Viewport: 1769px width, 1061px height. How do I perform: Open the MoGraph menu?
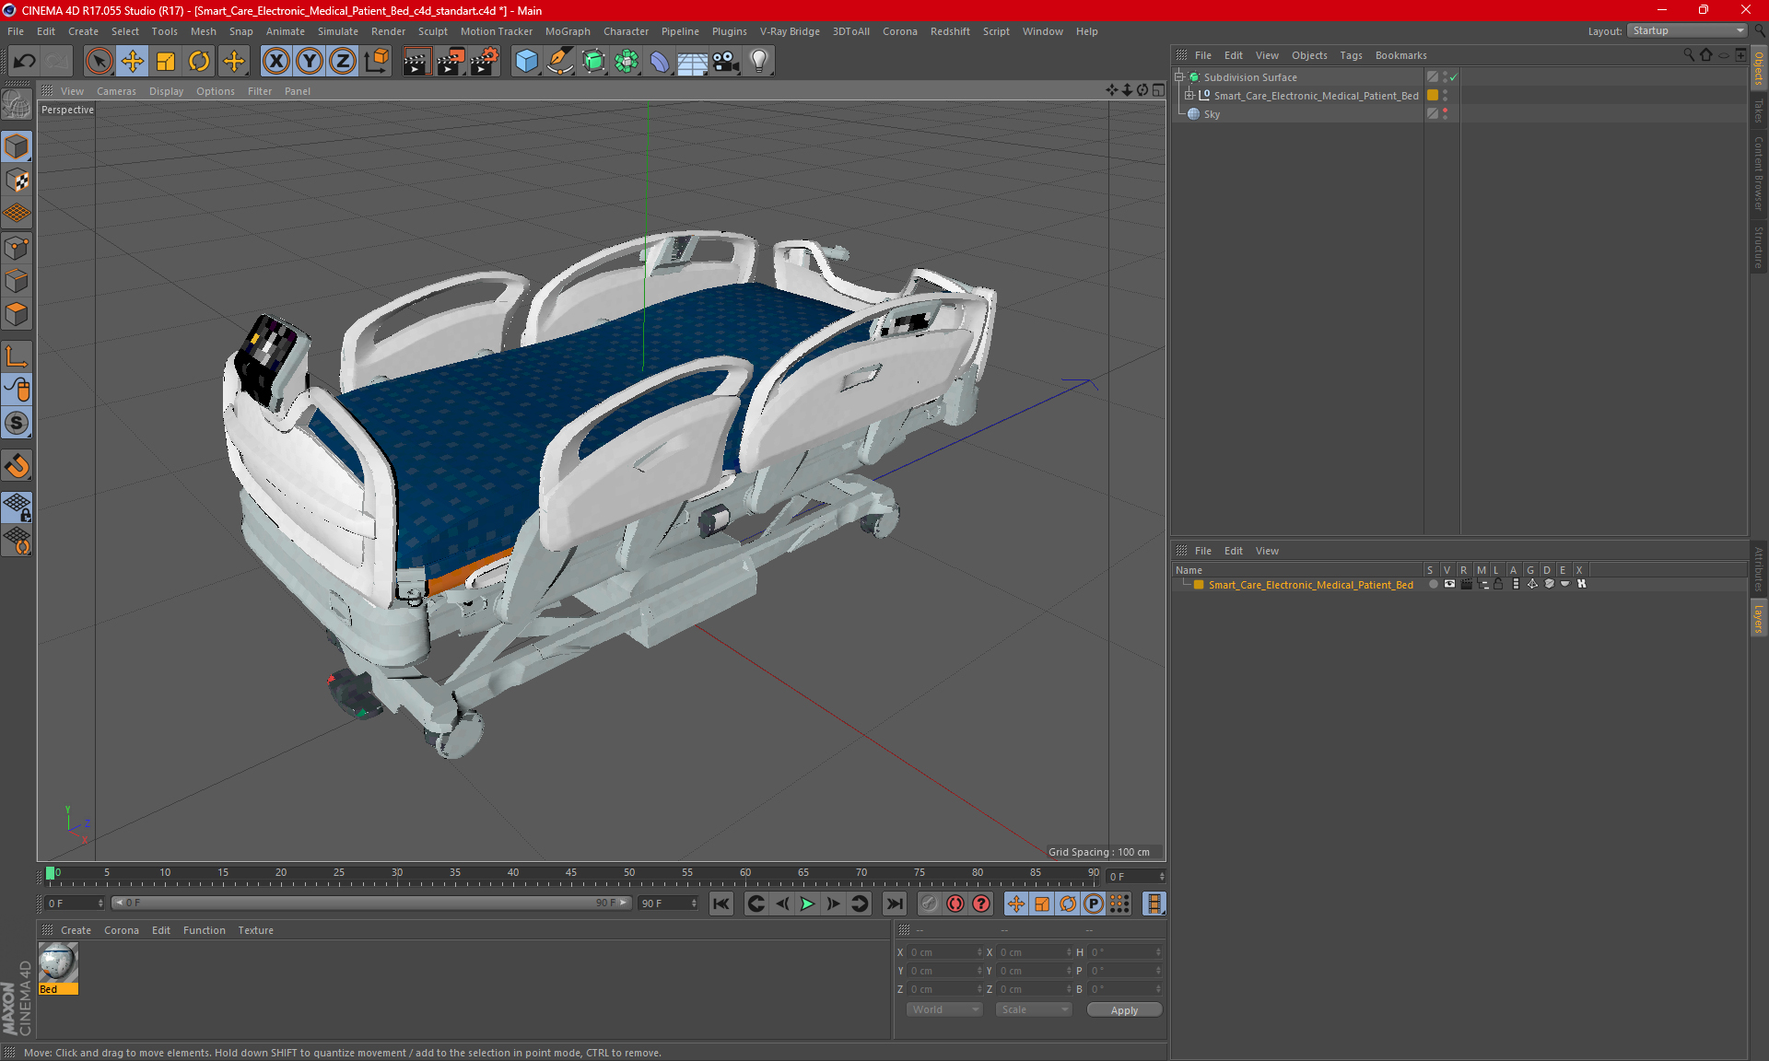(567, 31)
